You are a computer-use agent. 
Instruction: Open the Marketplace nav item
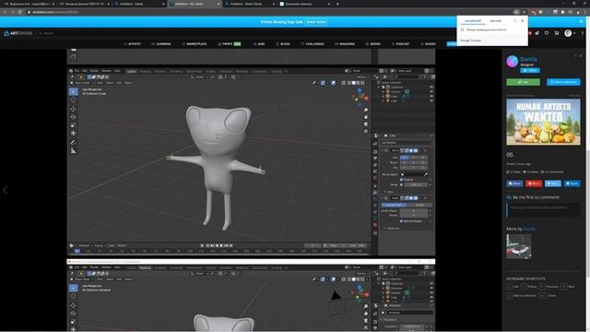195,43
